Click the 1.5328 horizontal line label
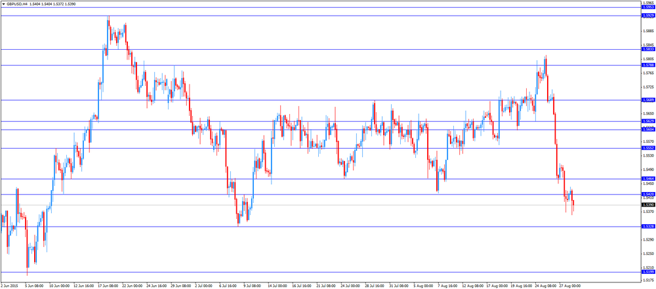 point(647,226)
